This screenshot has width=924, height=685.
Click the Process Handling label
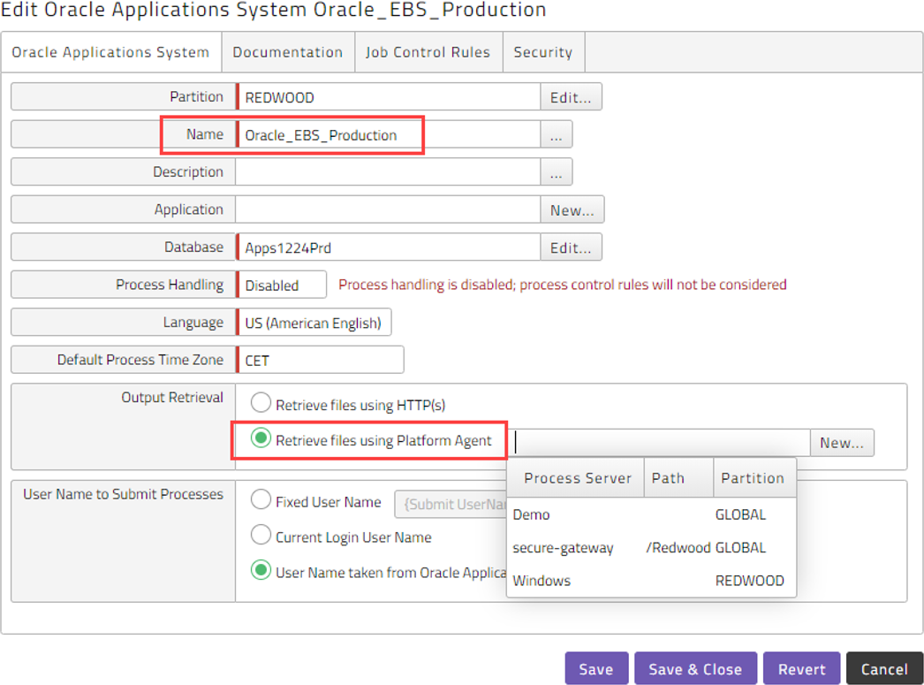[170, 285]
